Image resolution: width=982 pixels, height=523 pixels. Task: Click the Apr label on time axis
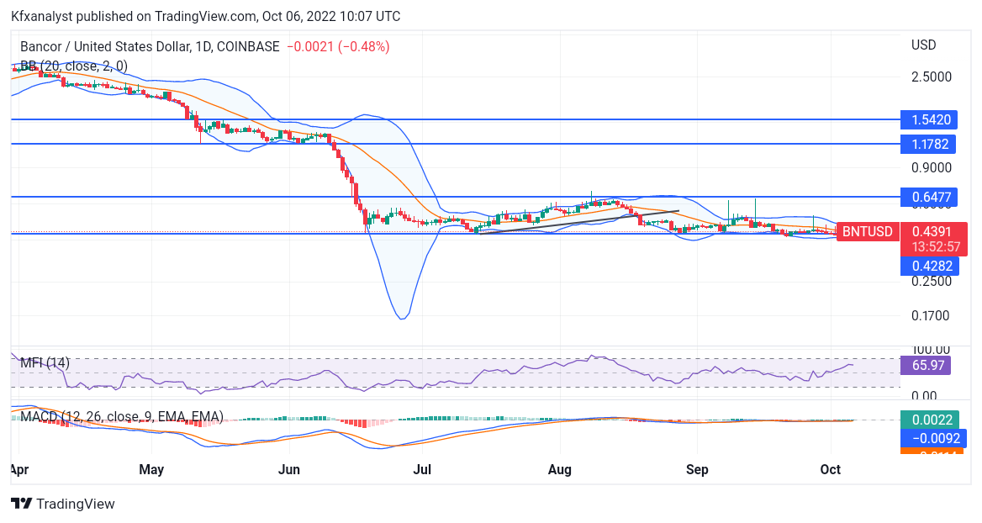pyautogui.click(x=19, y=469)
